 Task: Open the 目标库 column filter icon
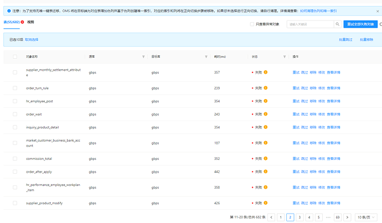[x=206, y=57]
